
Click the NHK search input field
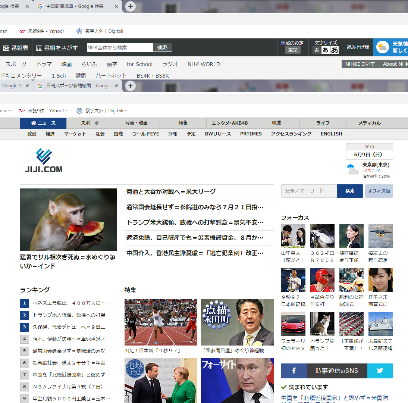click(120, 47)
